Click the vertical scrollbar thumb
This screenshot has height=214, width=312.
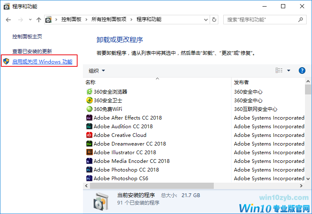(308, 89)
